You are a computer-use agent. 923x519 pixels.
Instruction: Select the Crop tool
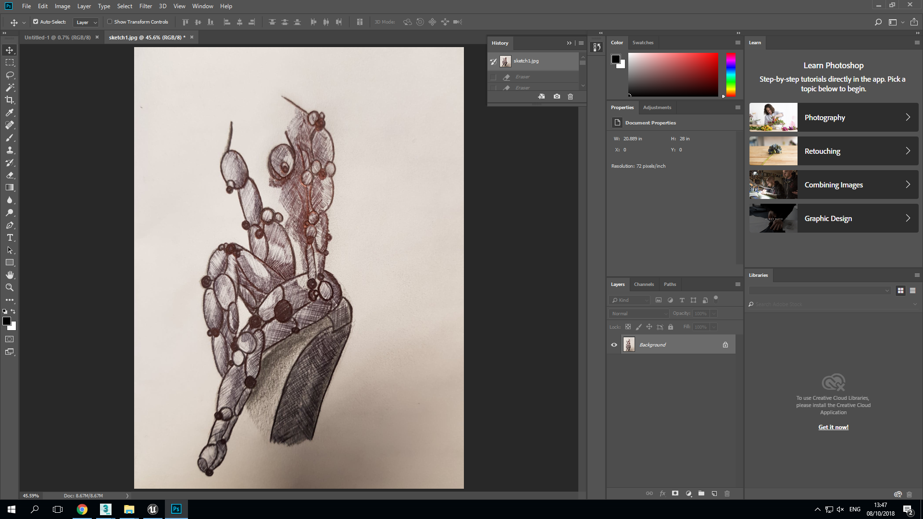click(10, 100)
